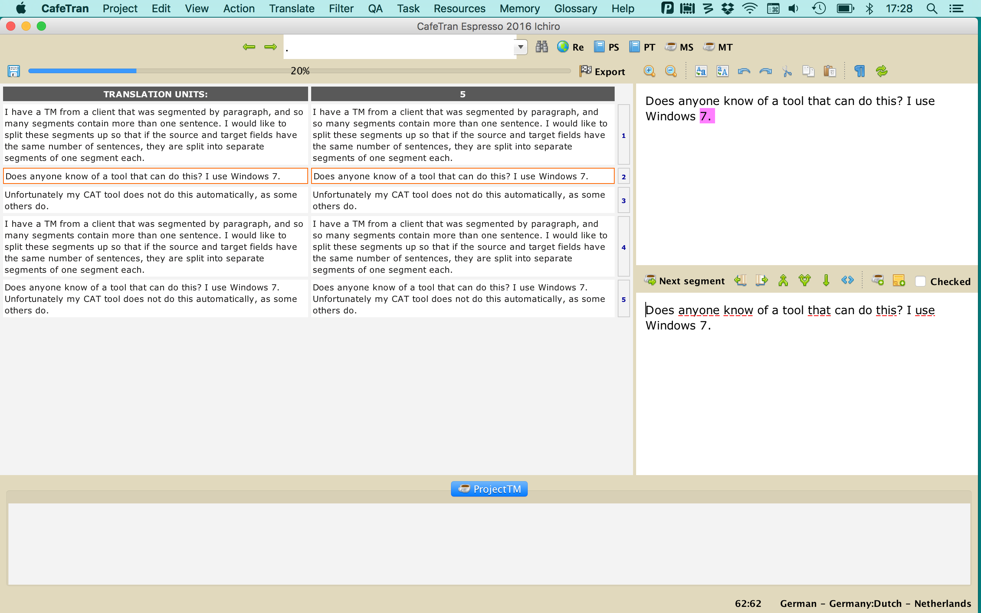
Task: Click the blue angle-brackets tag icon
Action: pyautogui.click(x=847, y=280)
